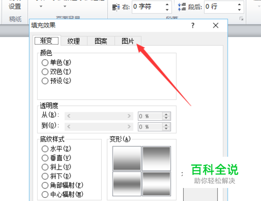
Task: Select 斜下(D) shading style
Action: (56, 176)
